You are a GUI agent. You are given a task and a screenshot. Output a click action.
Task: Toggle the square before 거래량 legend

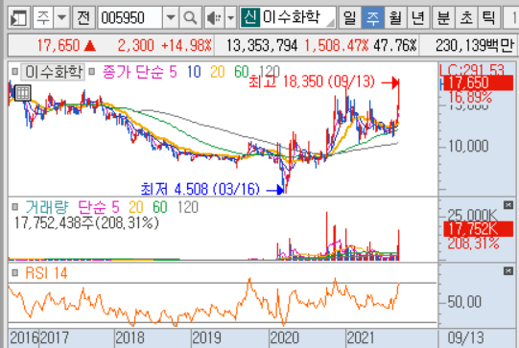tap(14, 207)
